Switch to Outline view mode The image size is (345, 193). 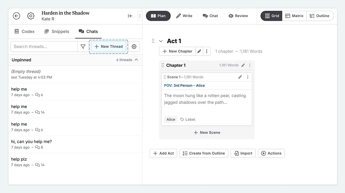click(x=320, y=16)
